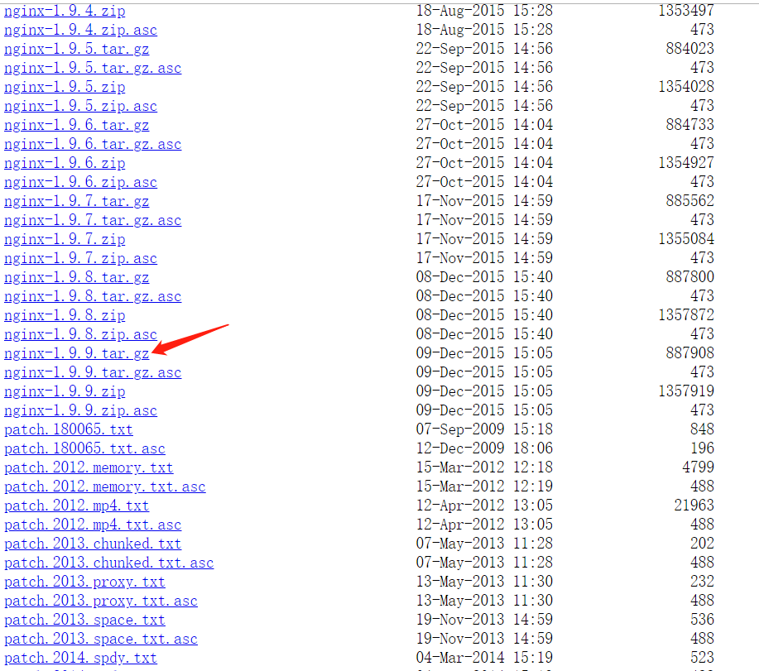The image size is (759, 671).
Task: Open nginx-1.9.8.zip.asc link
Action: (80, 334)
